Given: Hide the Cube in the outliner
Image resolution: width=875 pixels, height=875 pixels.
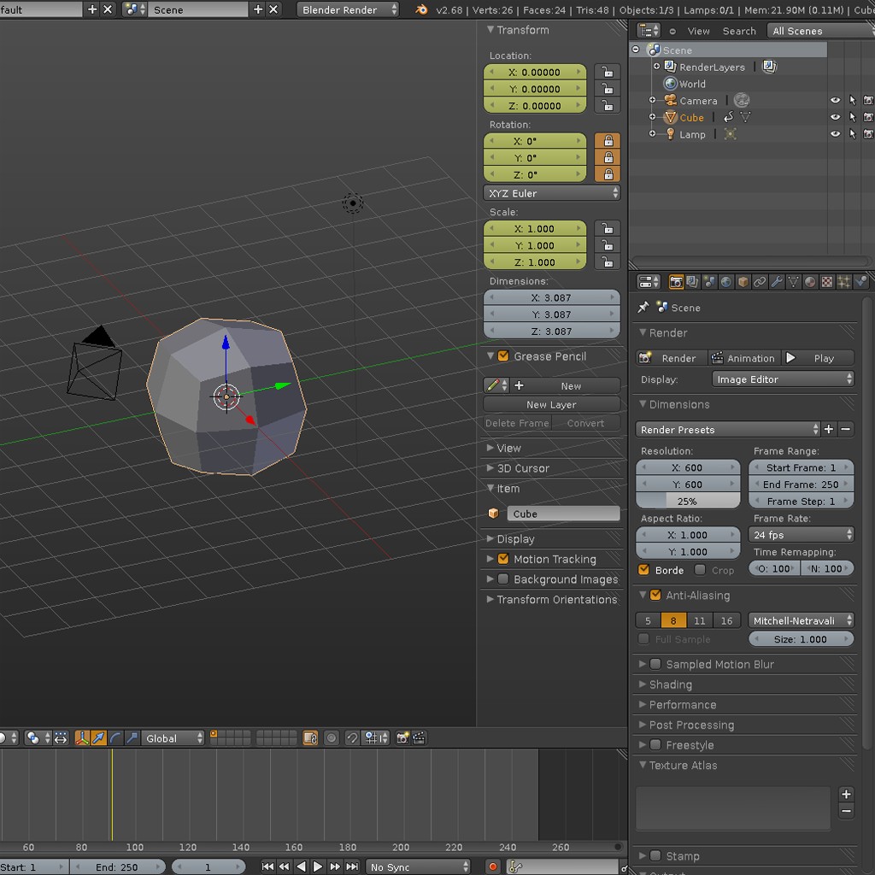Looking at the screenshot, I should click(835, 118).
